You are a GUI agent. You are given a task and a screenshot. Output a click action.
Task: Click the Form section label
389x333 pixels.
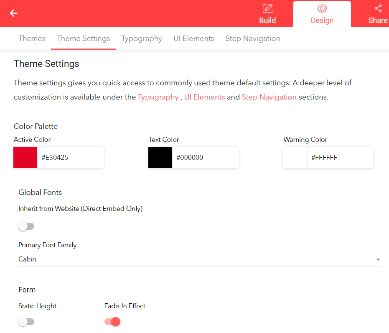(27, 290)
